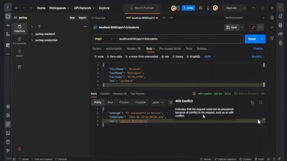Switch to the Tests tab

[189, 49]
